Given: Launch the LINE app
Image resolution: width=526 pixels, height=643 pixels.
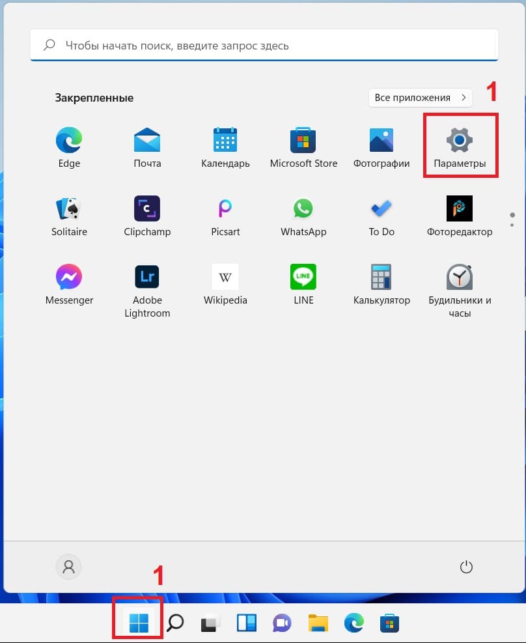Looking at the screenshot, I should tap(303, 285).
